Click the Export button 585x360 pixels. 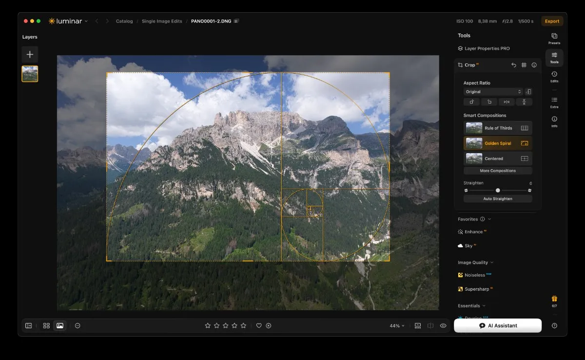pyautogui.click(x=552, y=21)
